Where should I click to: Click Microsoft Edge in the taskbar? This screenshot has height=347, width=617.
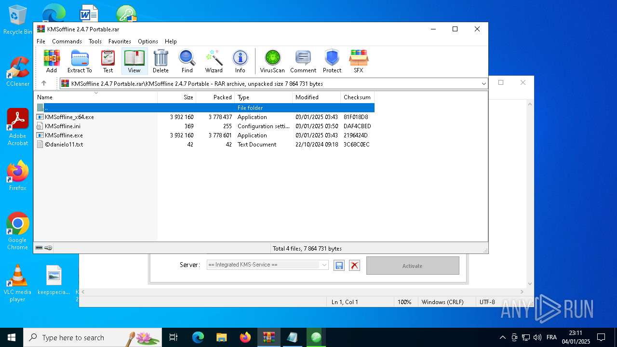tap(198, 337)
